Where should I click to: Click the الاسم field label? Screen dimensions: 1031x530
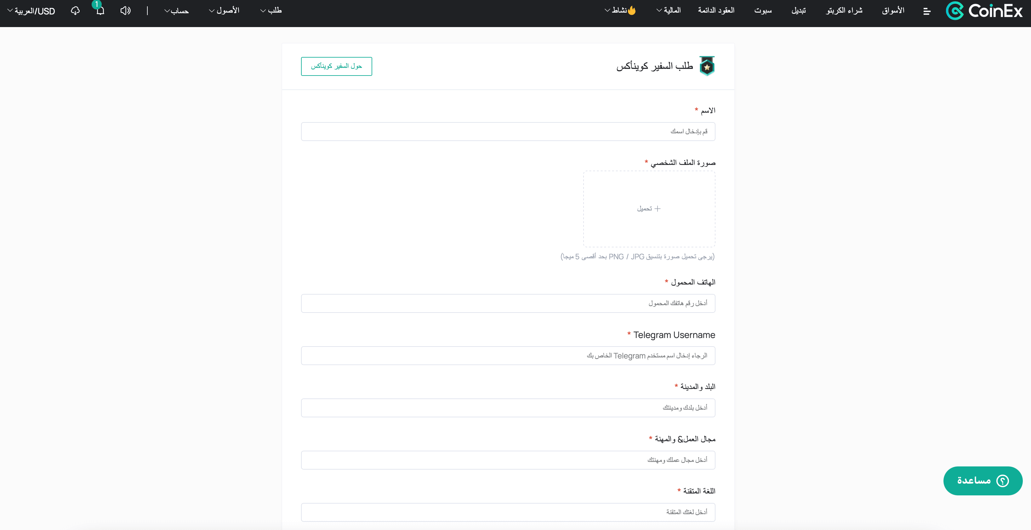point(708,110)
